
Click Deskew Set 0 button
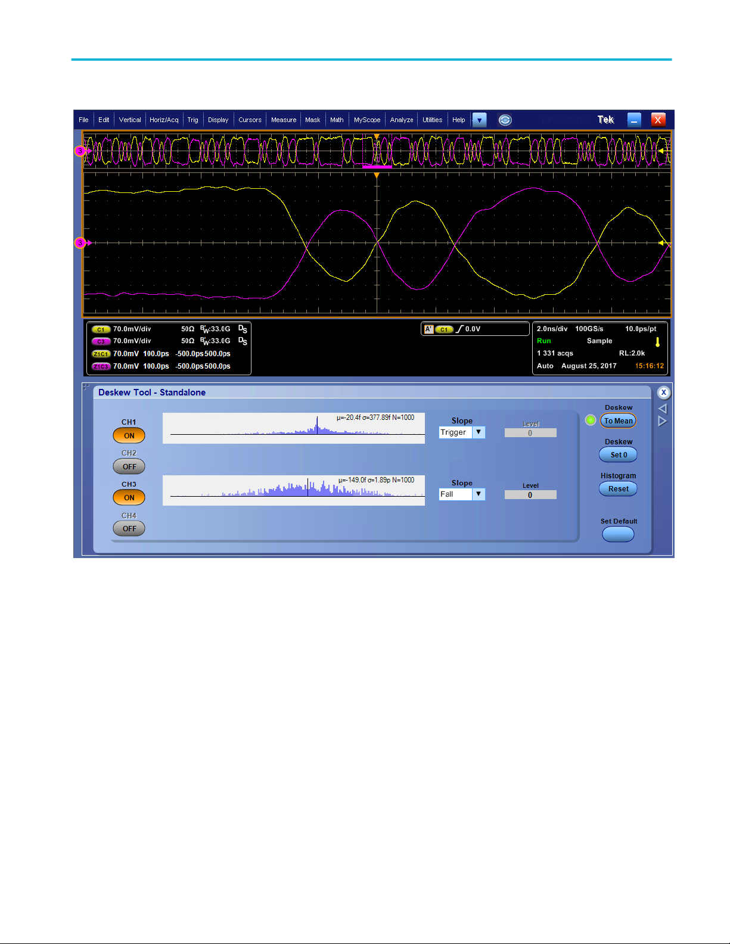pos(618,454)
